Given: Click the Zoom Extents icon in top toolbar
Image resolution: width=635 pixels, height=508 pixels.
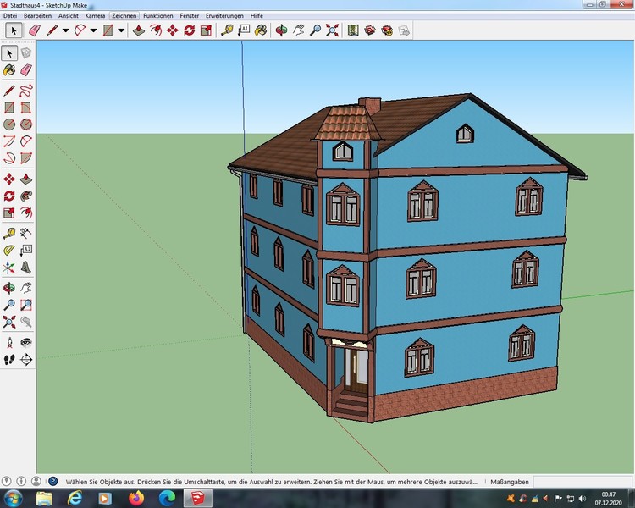Looking at the screenshot, I should tap(331, 30).
